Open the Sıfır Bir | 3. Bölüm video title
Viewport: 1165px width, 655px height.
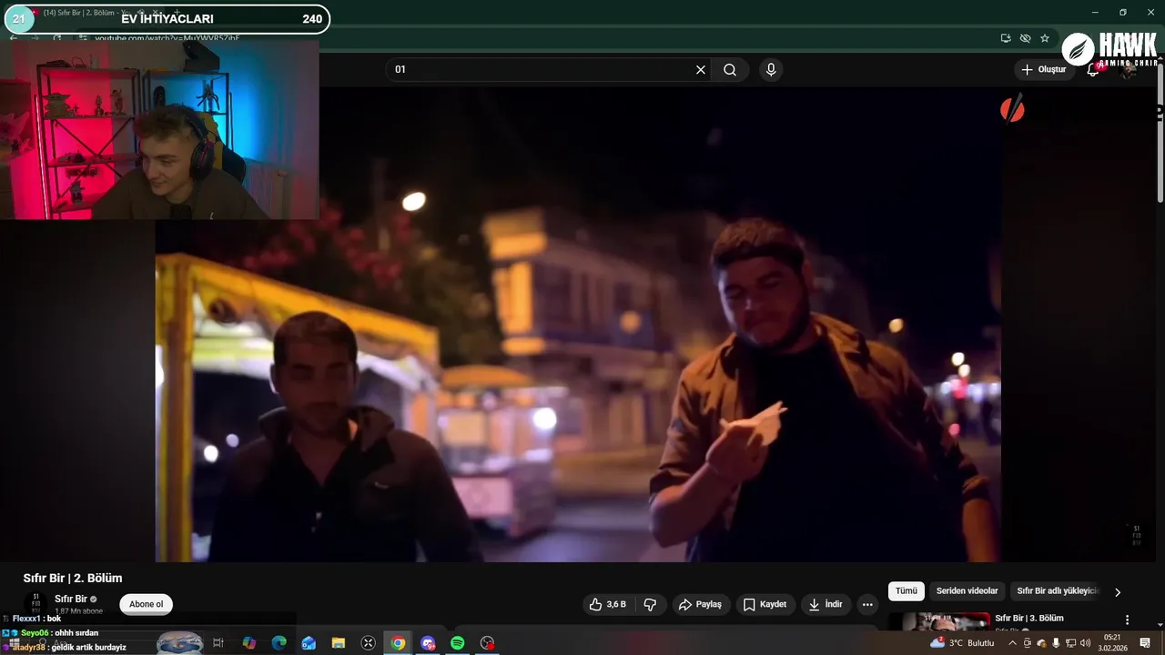pyautogui.click(x=1029, y=619)
